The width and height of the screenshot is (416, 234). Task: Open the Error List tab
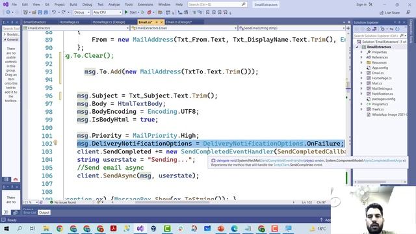[x=29, y=213]
